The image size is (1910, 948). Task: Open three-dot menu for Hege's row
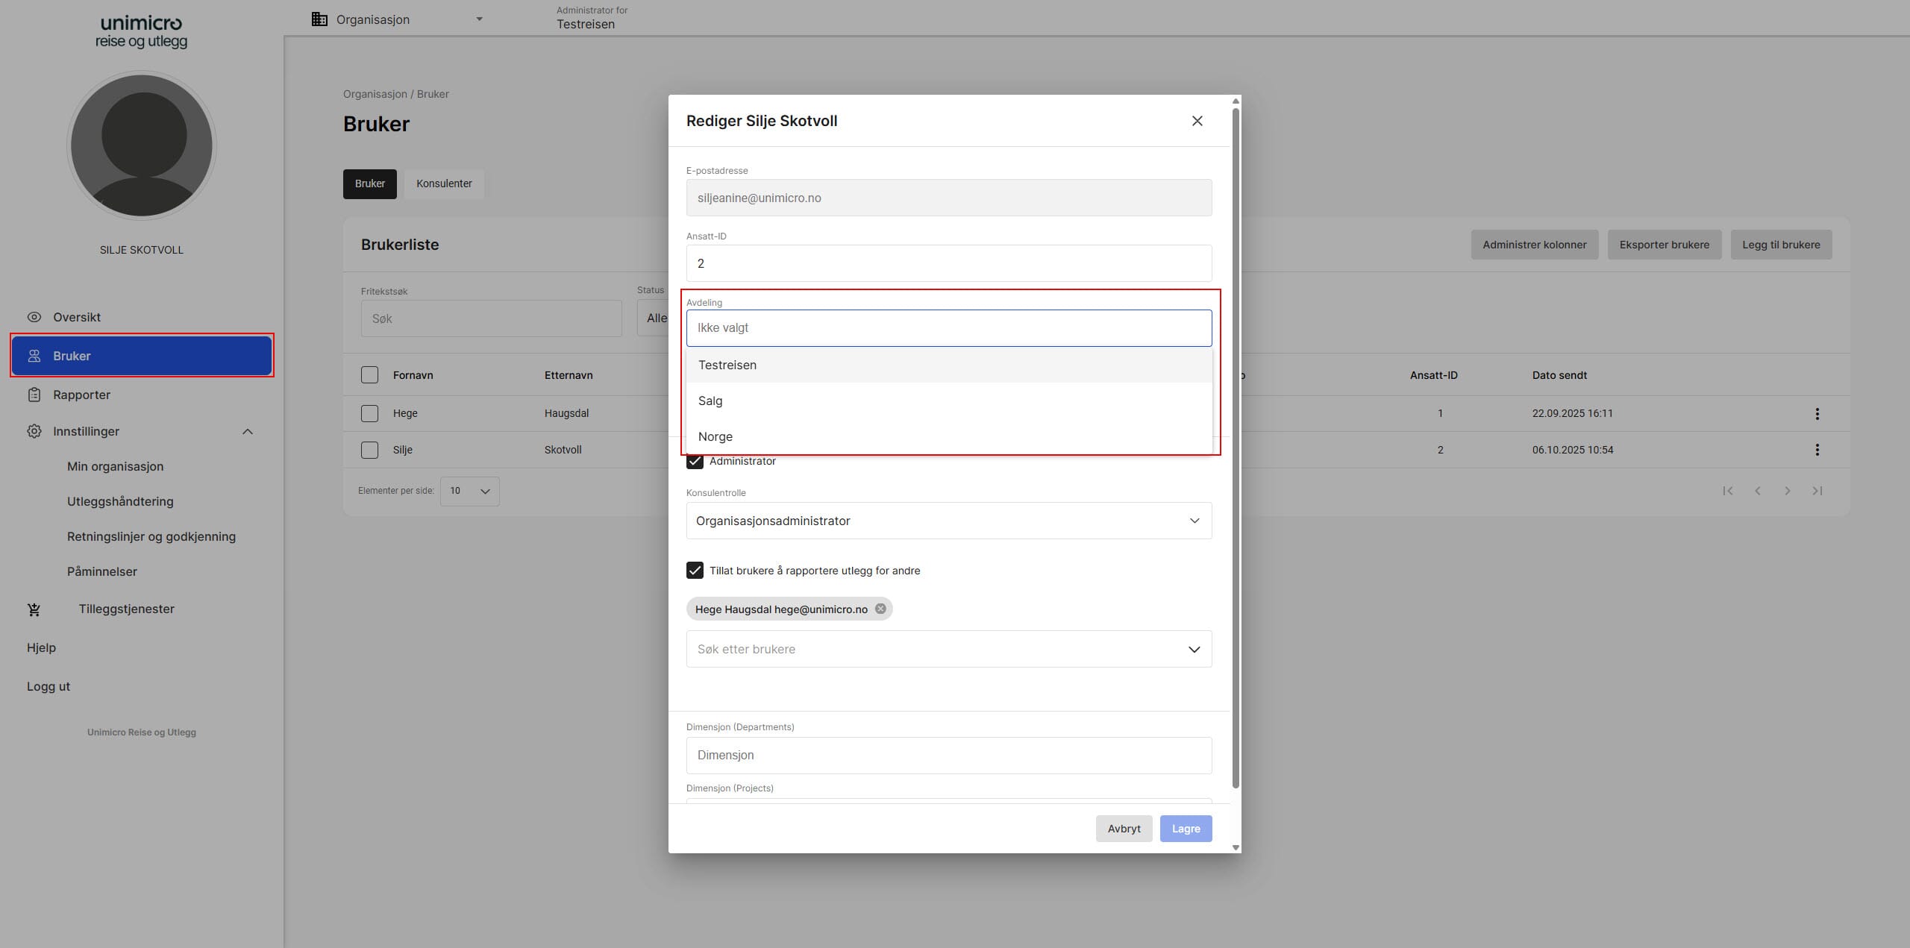(x=1817, y=413)
